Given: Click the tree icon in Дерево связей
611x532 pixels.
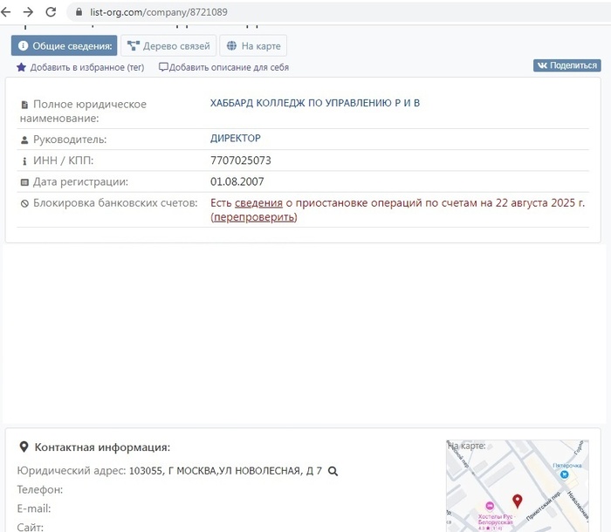Looking at the screenshot, I should (134, 46).
